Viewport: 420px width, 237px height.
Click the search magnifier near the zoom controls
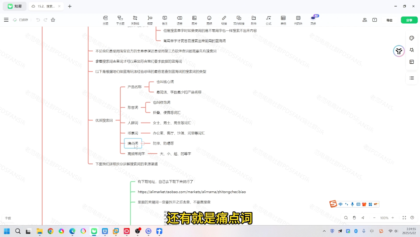(346, 218)
